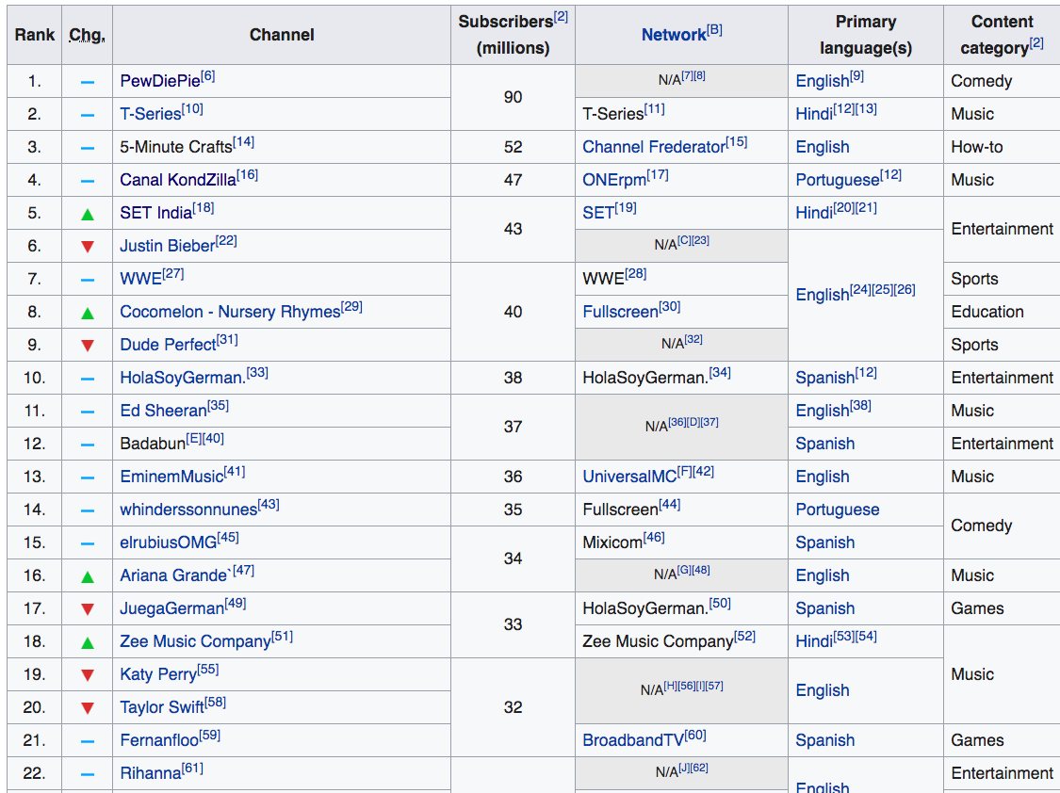
Task: Click the Chg. column header abbreviation
Action: tap(87, 35)
